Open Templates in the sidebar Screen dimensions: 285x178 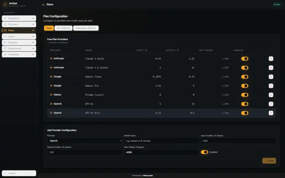pos(19,55)
